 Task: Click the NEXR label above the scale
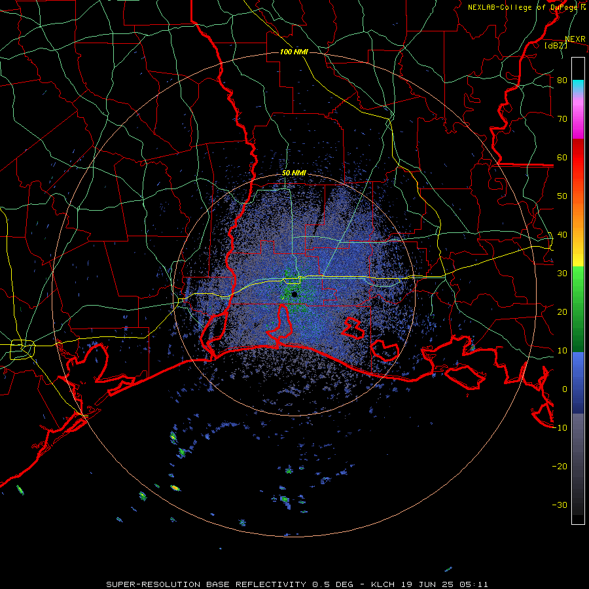coord(575,39)
